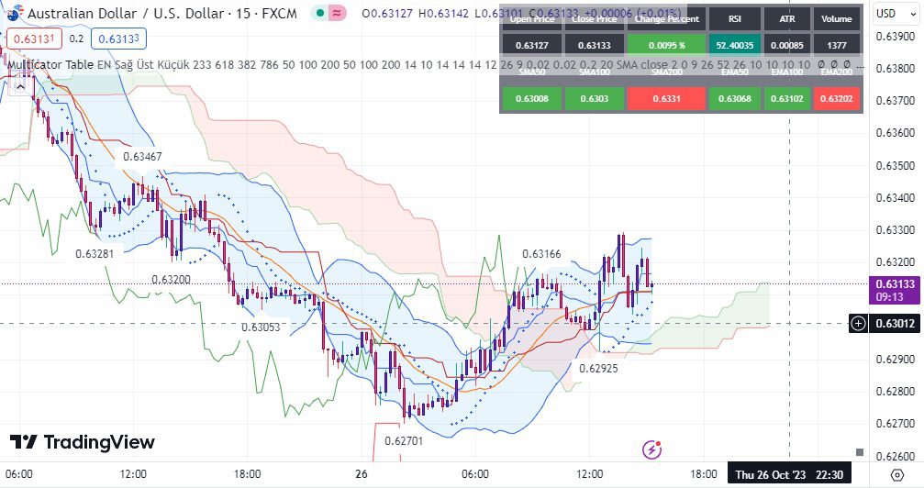Click the RSI value 52.40035
The width and height of the screenshot is (924, 488).
pyautogui.click(x=734, y=45)
